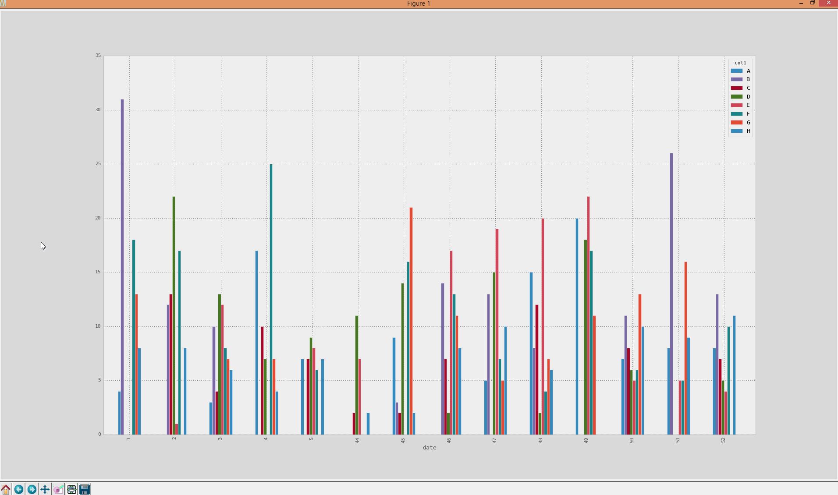Click the purple legend swatch for B
Screen dimensions: 838x495
pyautogui.click(x=736, y=79)
